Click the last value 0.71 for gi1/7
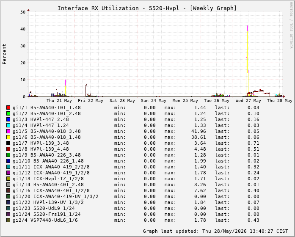 (254, 143)
